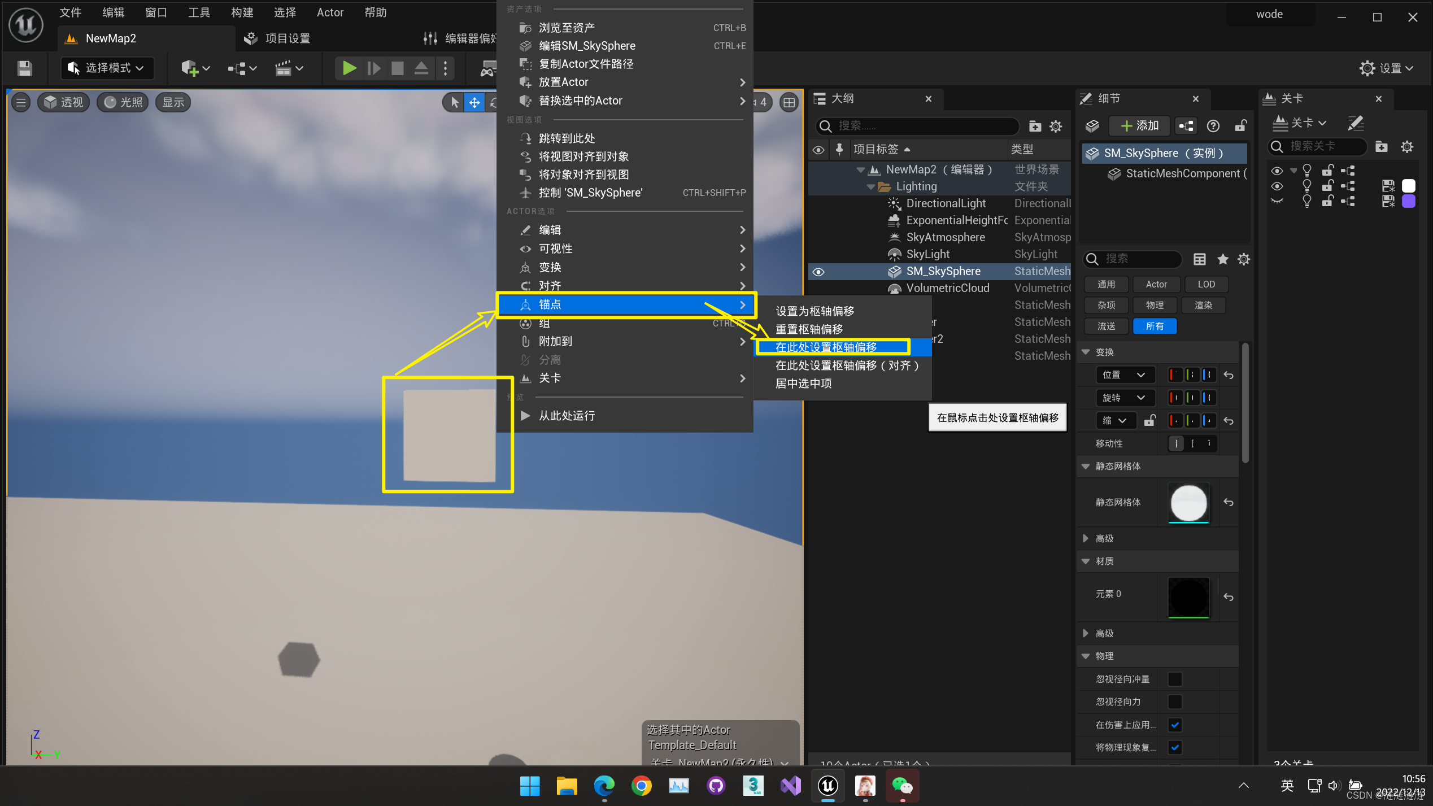Open the Unreal Editor taskbar icon
Image resolution: width=1433 pixels, height=806 pixels.
click(827, 785)
